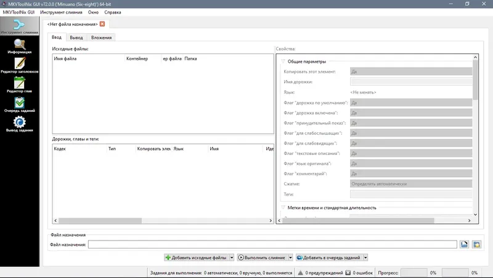
Task: Open the Информация tool in sidebar
Action: (20, 46)
